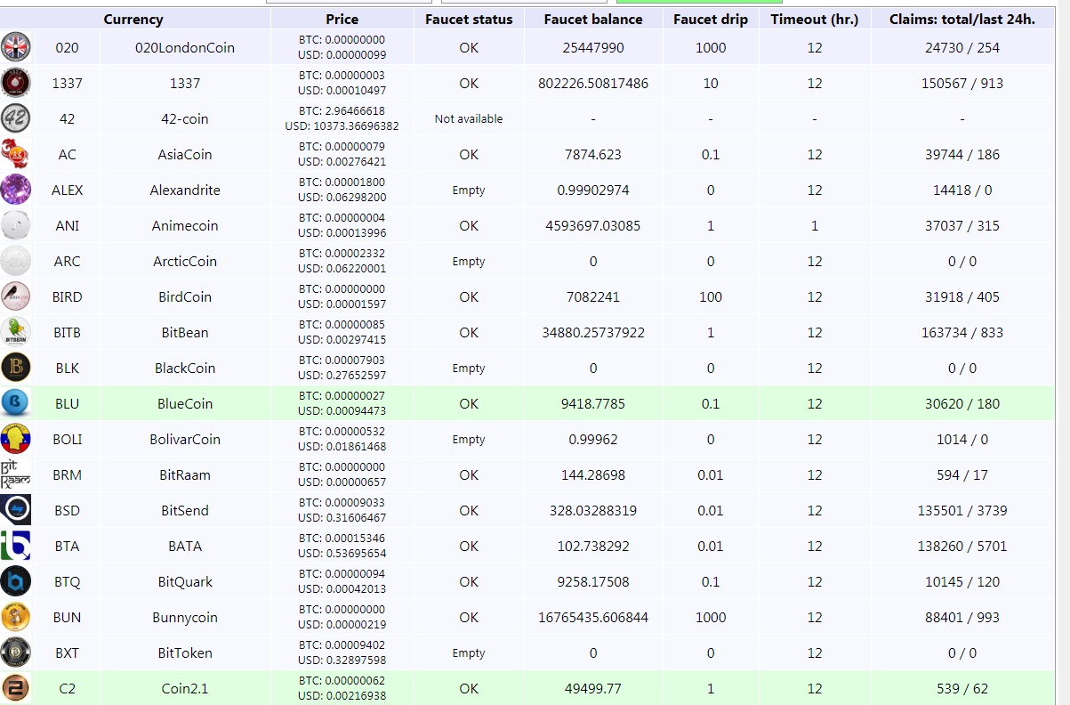Open the BlueCoin currency name

[x=185, y=403]
